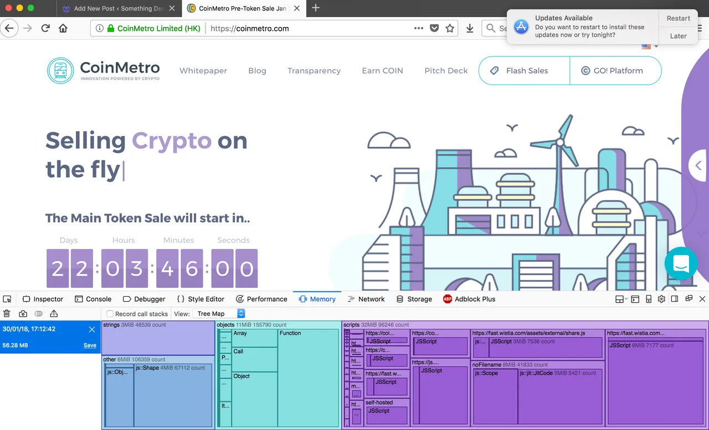Image resolution: width=709 pixels, height=430 pixels.
Task: Open the Network panel
Action: [366, 299]
